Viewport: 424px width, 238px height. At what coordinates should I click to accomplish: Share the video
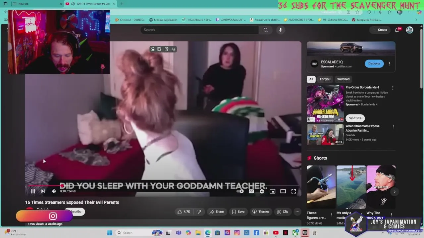[x=216, y=212]
